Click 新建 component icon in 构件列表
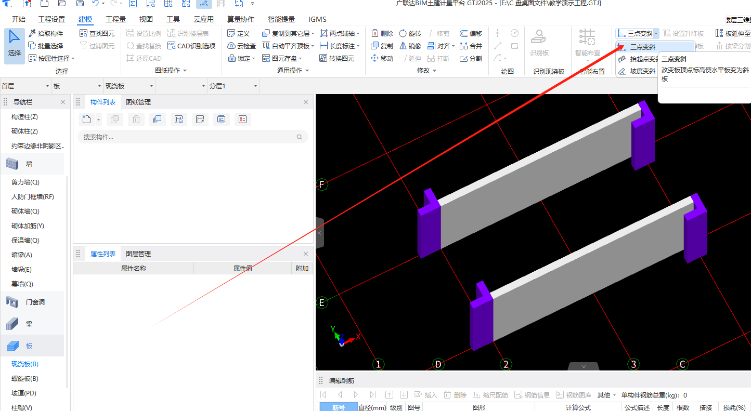 pyautogui.click(x=86, y=120)
